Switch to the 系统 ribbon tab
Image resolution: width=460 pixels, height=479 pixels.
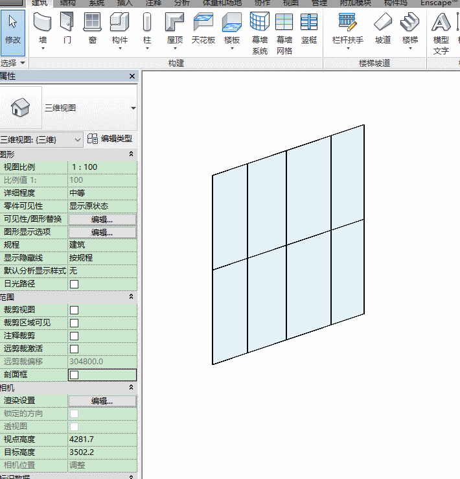click(x=97, y=3)
